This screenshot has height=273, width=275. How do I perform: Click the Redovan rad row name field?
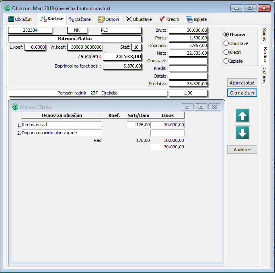(x=62, y=125)
